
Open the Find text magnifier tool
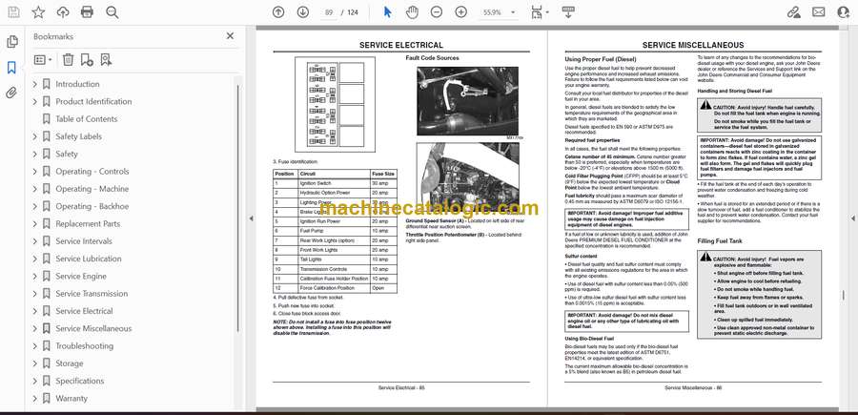click(112, 12)
